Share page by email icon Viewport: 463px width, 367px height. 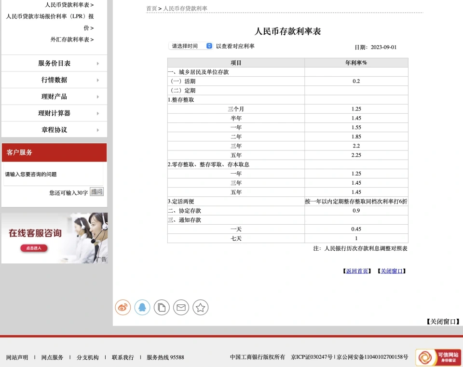click(x=181, y=307)
